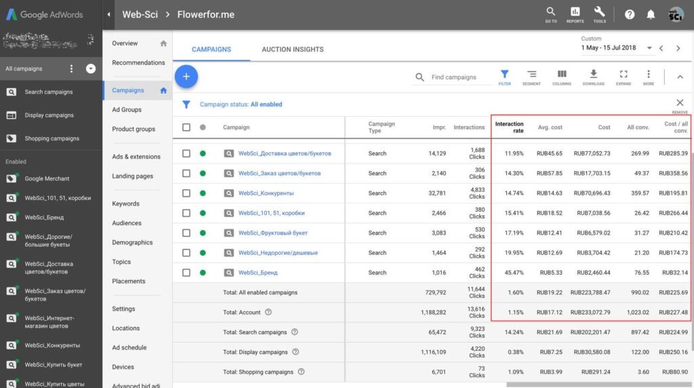Image resolution: width=694 pixels, height=388 pixels.
Task: Open the Filter funnel tool
Action: click(504, 75)
